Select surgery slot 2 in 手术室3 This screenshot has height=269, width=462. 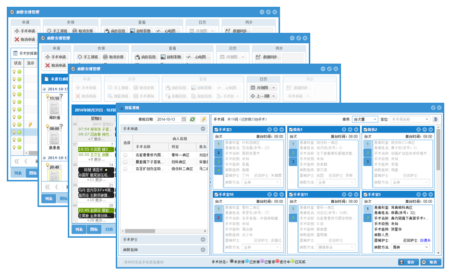pyautogui.click(x=218, y=153)
